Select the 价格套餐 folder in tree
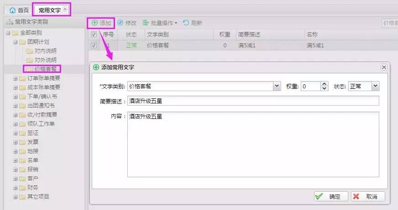 tap(45, 69)
